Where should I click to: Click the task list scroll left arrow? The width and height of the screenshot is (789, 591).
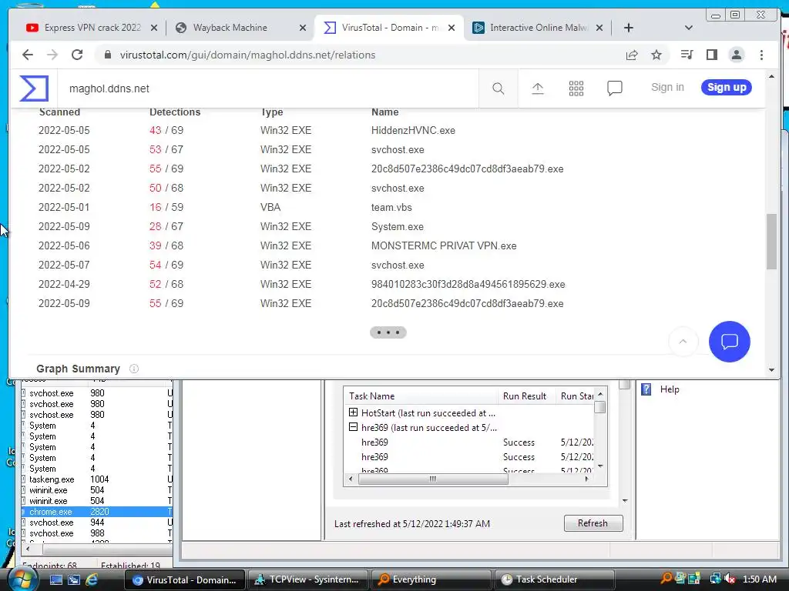[351, 479]
